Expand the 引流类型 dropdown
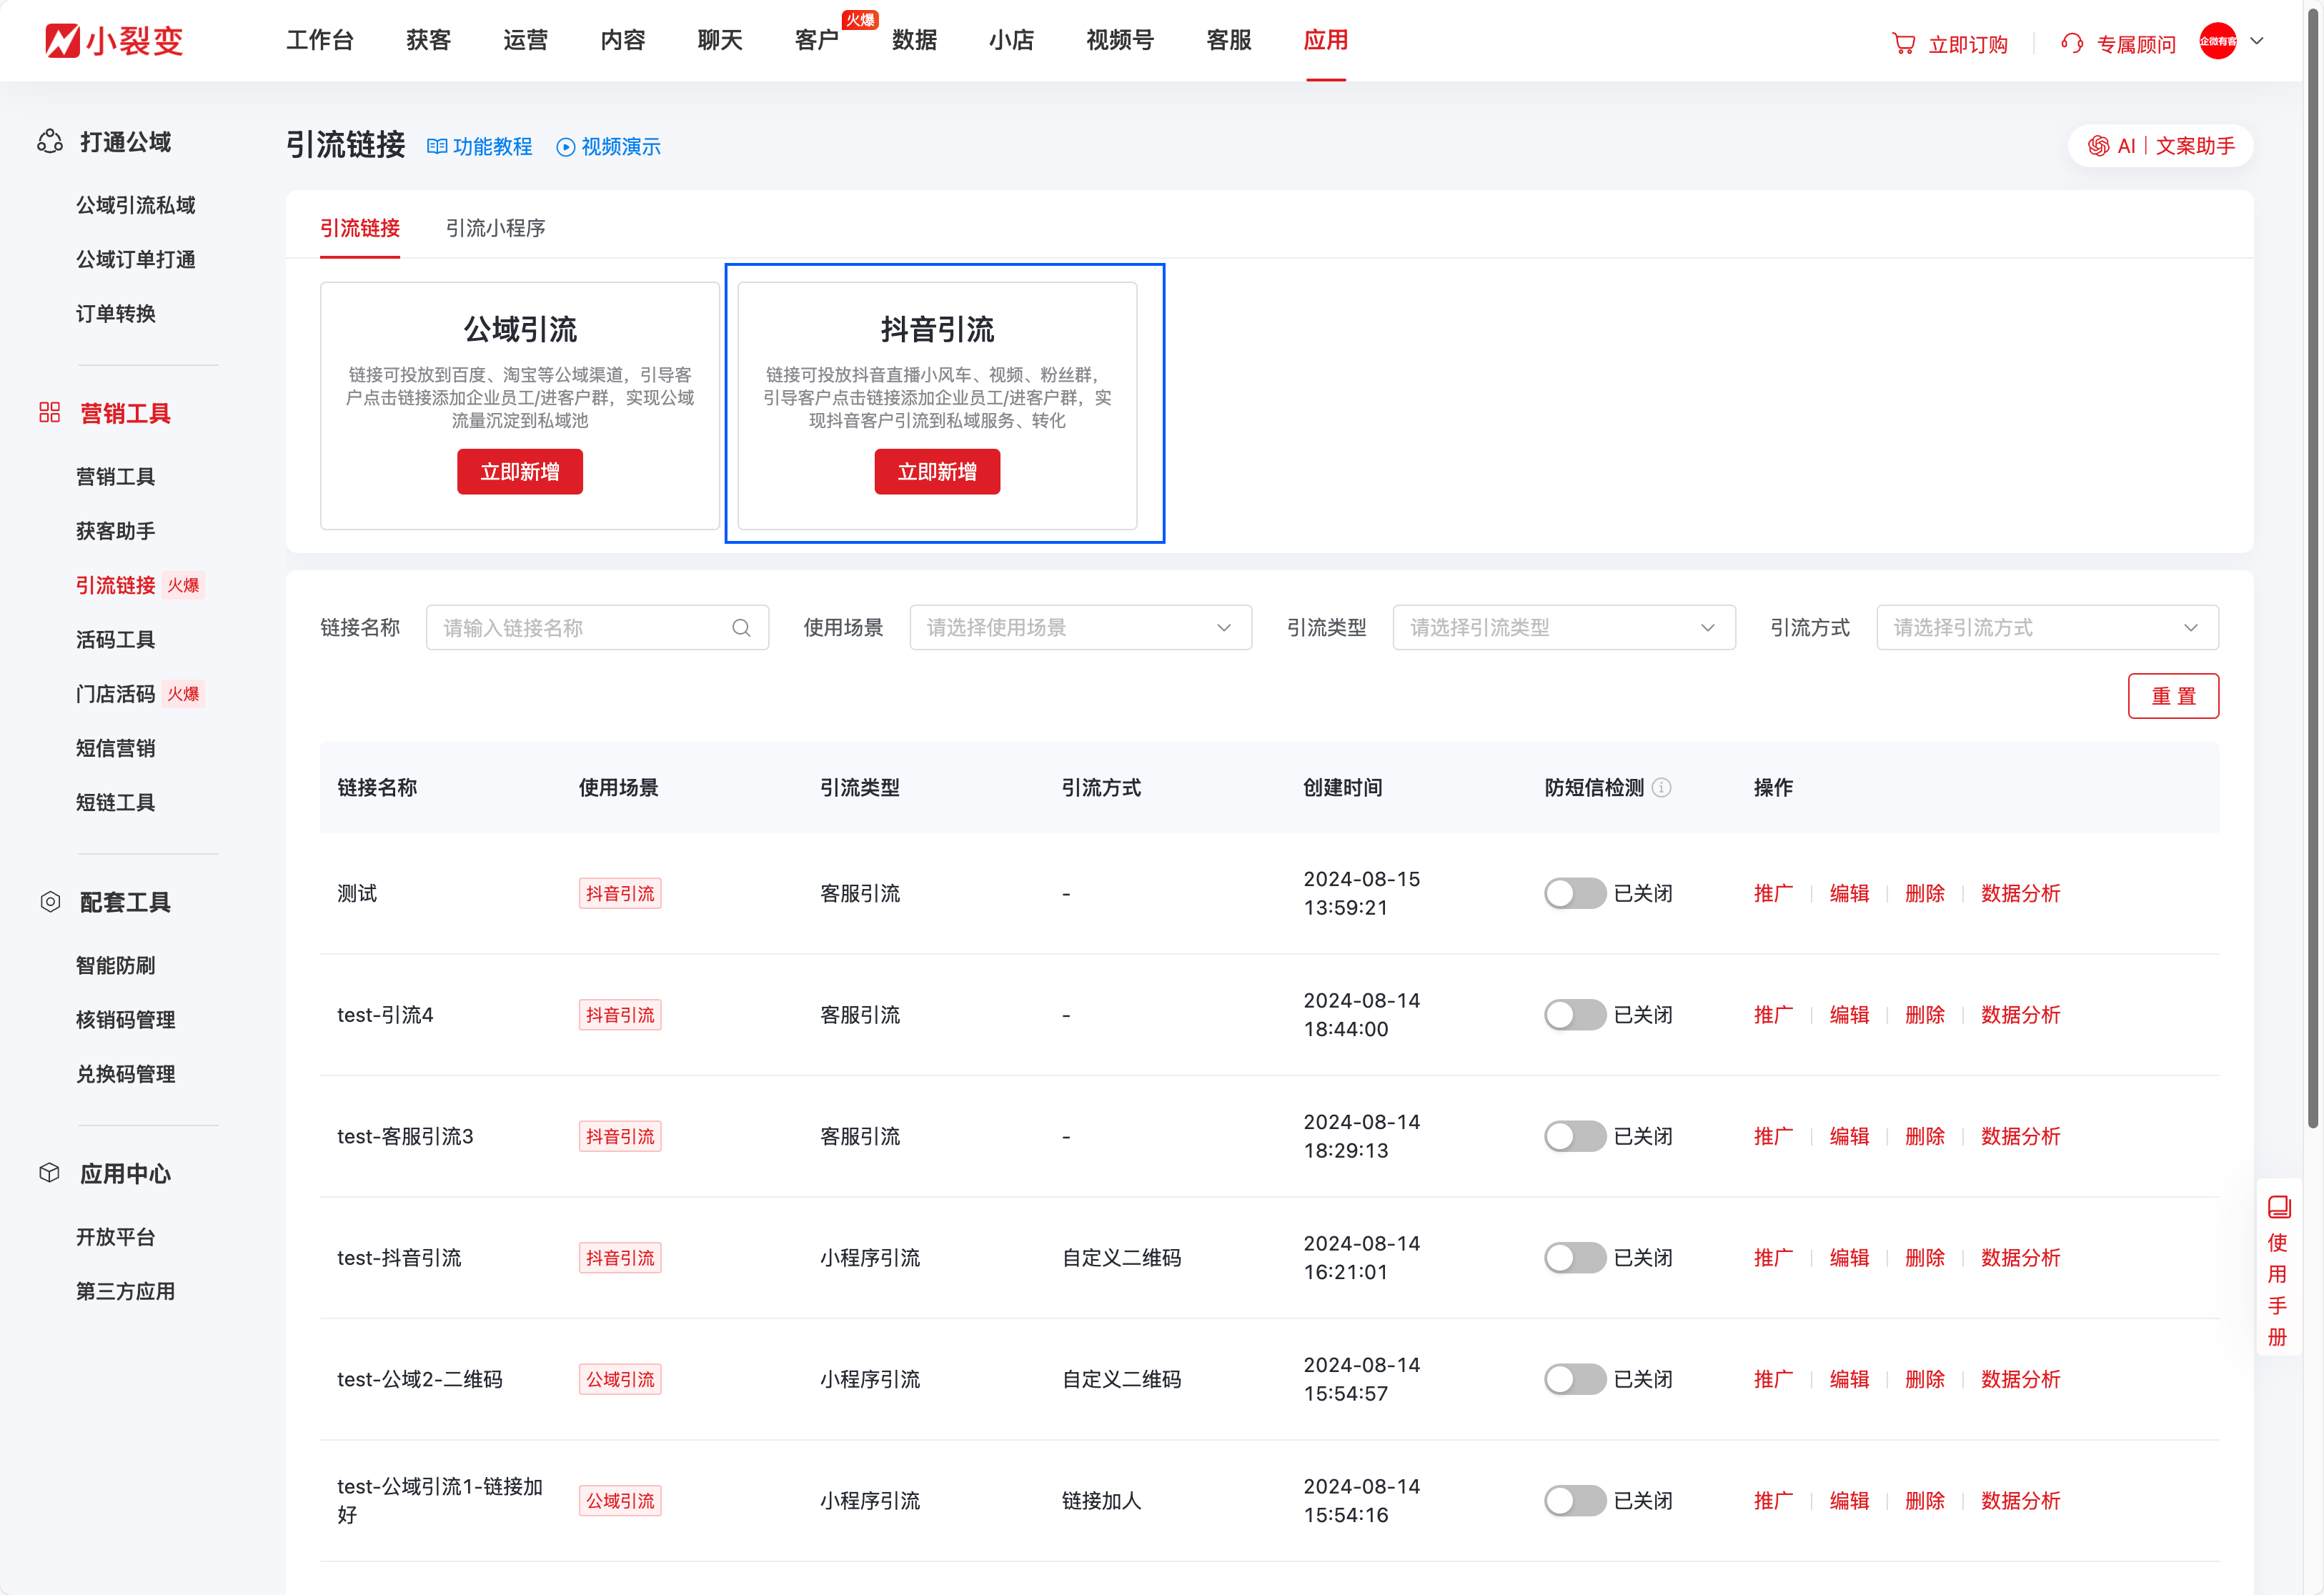Screen dimensions: 2324x1595 pos(1563,628)
